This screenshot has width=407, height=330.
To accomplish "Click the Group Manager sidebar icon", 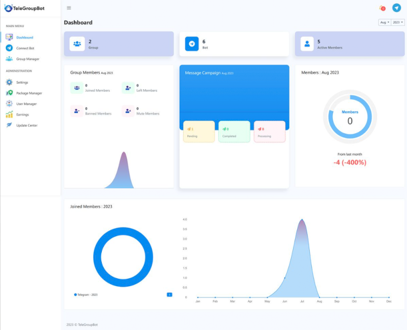I will click(9, 59).
